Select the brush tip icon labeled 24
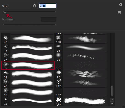The height and width of the screenshot is (108, 125). pyautogui.click(x=6, y=55)
